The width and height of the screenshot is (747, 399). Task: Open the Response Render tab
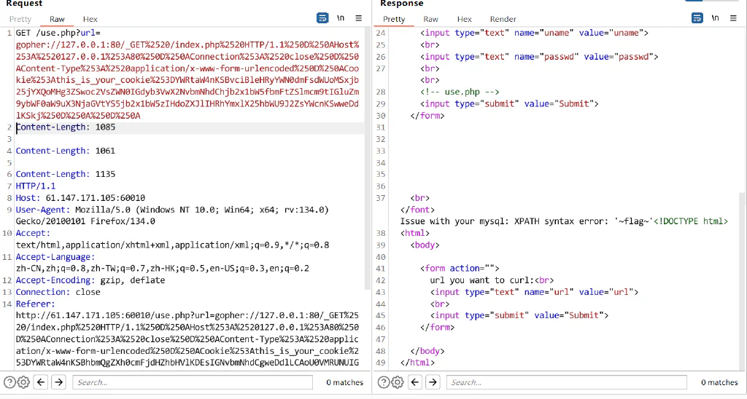(503, 19)
